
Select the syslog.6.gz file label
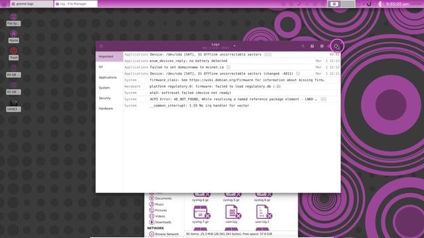[x=262, y=200]
